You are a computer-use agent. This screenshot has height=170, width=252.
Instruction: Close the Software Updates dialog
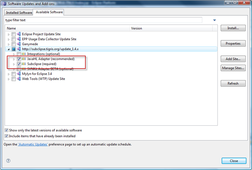pos(234,161)
